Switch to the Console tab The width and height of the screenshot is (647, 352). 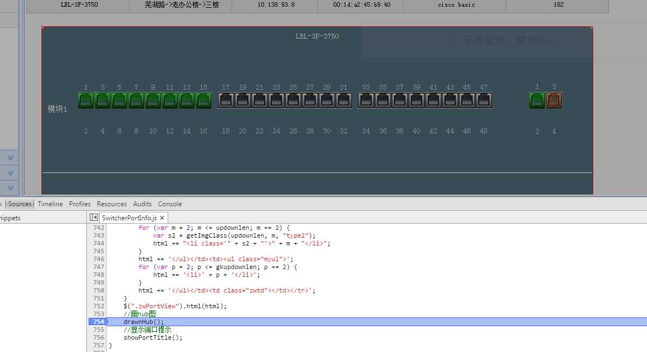170,204
